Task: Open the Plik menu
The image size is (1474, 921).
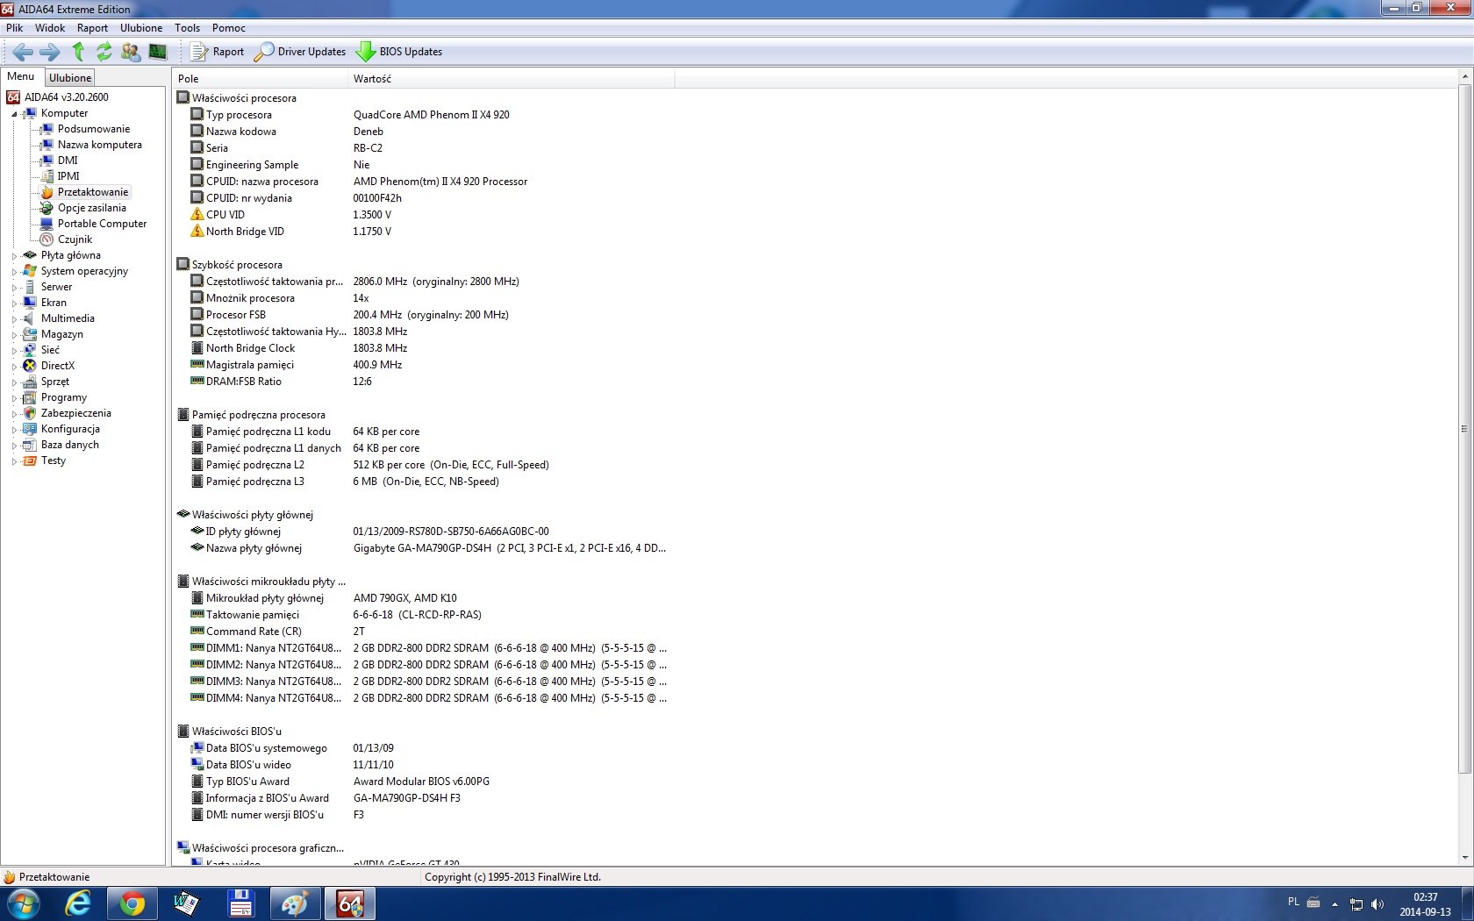Action: (x=15, y=28)
